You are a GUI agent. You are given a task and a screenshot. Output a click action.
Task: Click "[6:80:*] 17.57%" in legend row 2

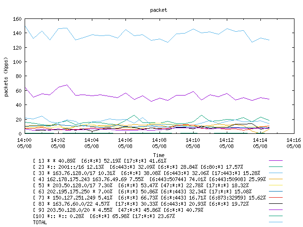[222, 167]
